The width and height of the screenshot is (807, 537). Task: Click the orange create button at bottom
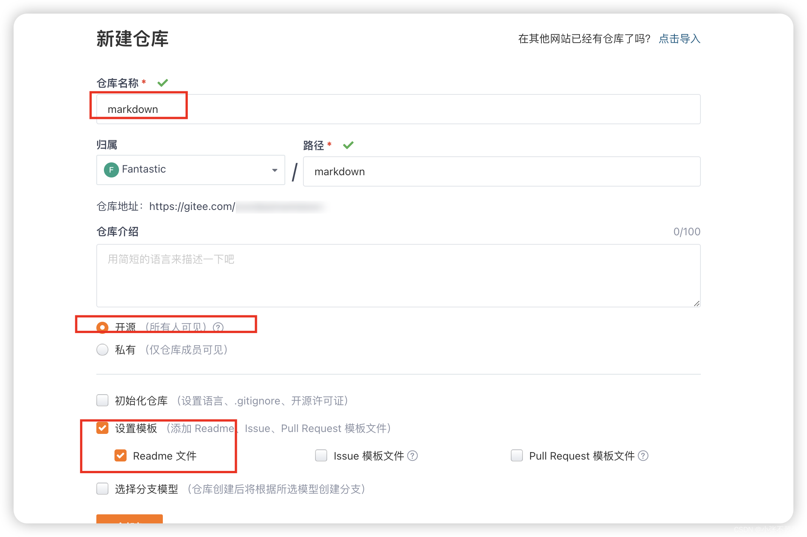click(x=129, y=519)
